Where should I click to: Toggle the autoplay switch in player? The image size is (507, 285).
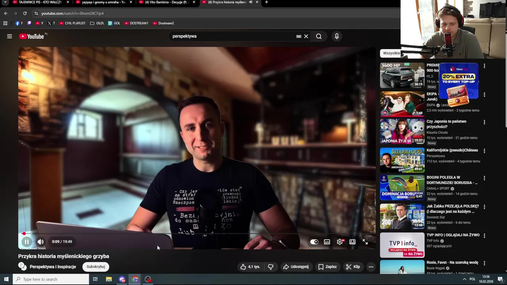point(314,242)
